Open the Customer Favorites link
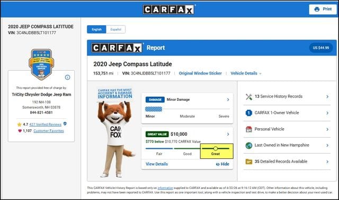 tap(49, 131)
